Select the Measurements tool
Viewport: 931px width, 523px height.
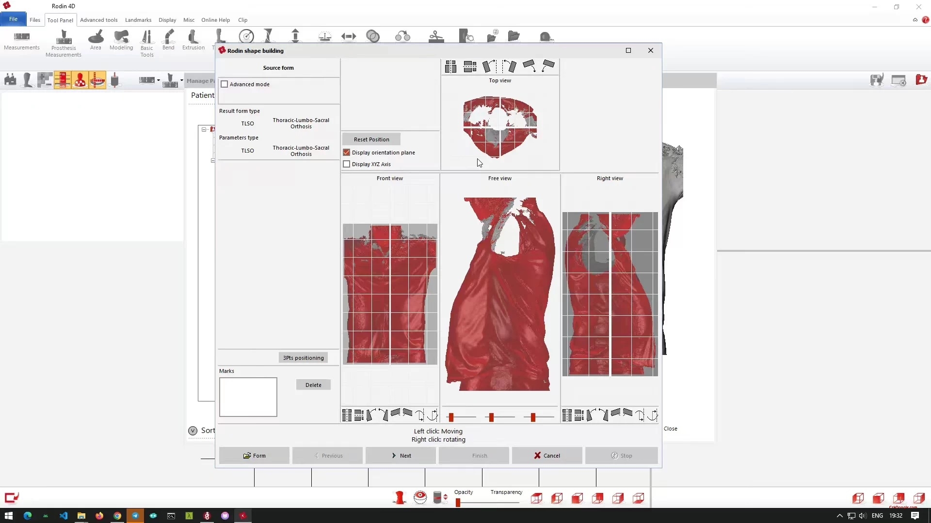click(x=21, y=41)
